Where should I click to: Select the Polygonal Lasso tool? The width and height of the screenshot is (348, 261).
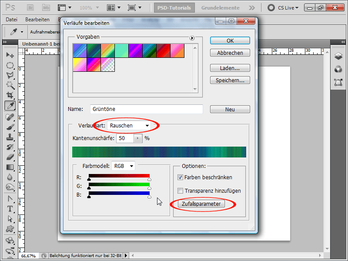(10, 75)
